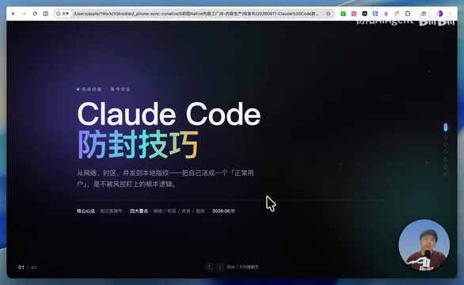Open the pink square extension icon

(354, 13)
